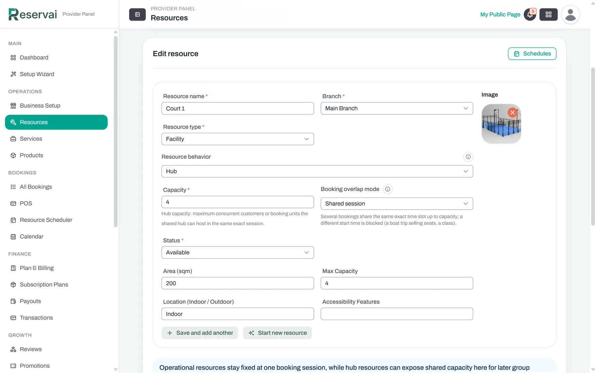Click the All Bookings list icon
Screen dimensions: 596x373
(x=13, y=187)
